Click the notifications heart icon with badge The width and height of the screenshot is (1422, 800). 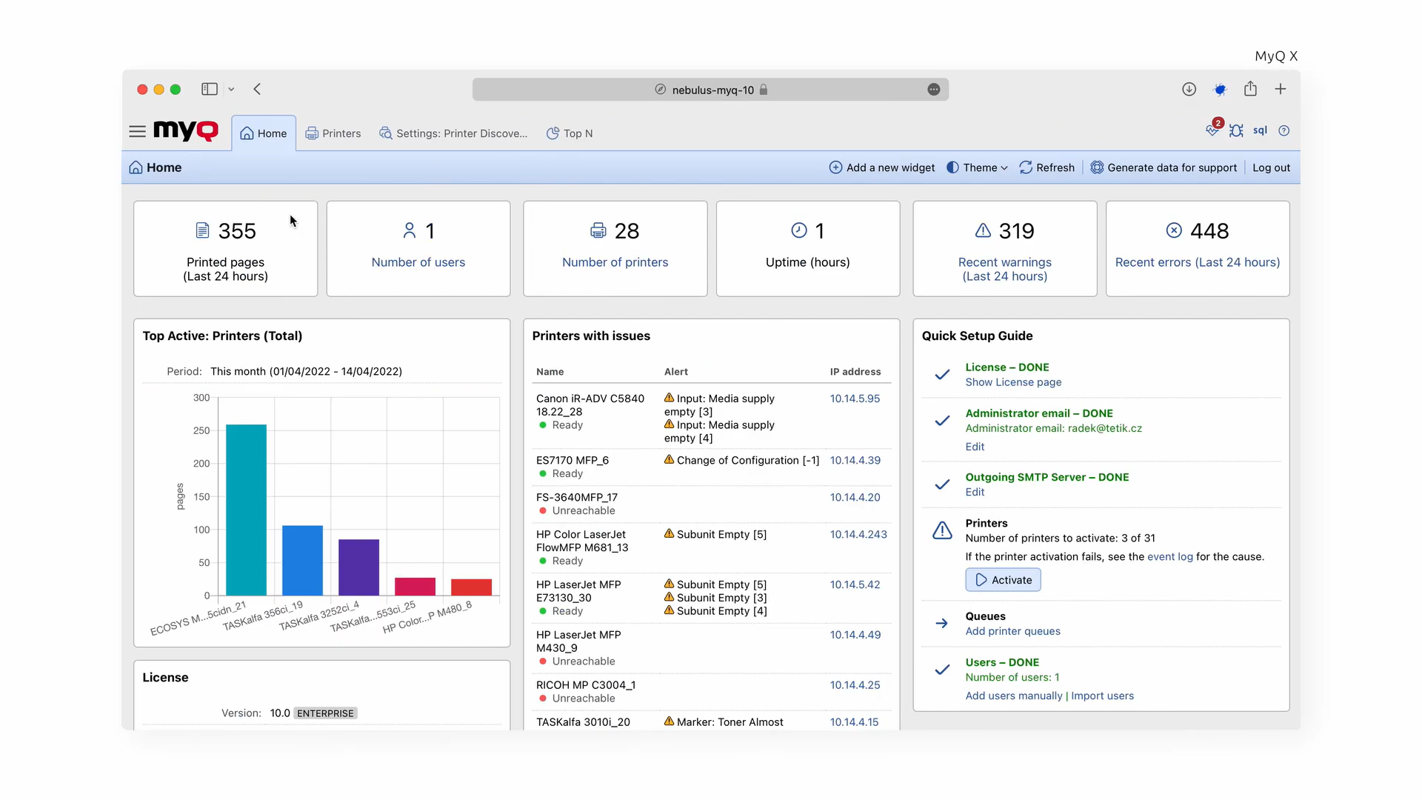click(x=1212, y=130)
